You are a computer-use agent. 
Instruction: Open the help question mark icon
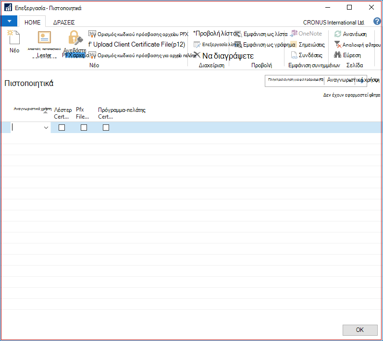click(x=377, y=22)
